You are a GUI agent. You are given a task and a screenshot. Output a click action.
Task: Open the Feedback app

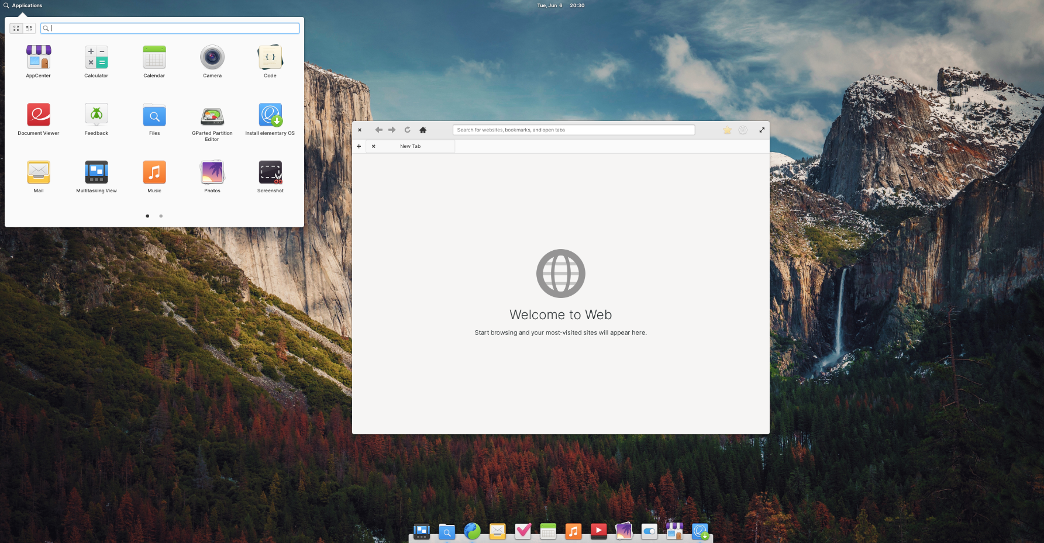click(x=97, y=116)
